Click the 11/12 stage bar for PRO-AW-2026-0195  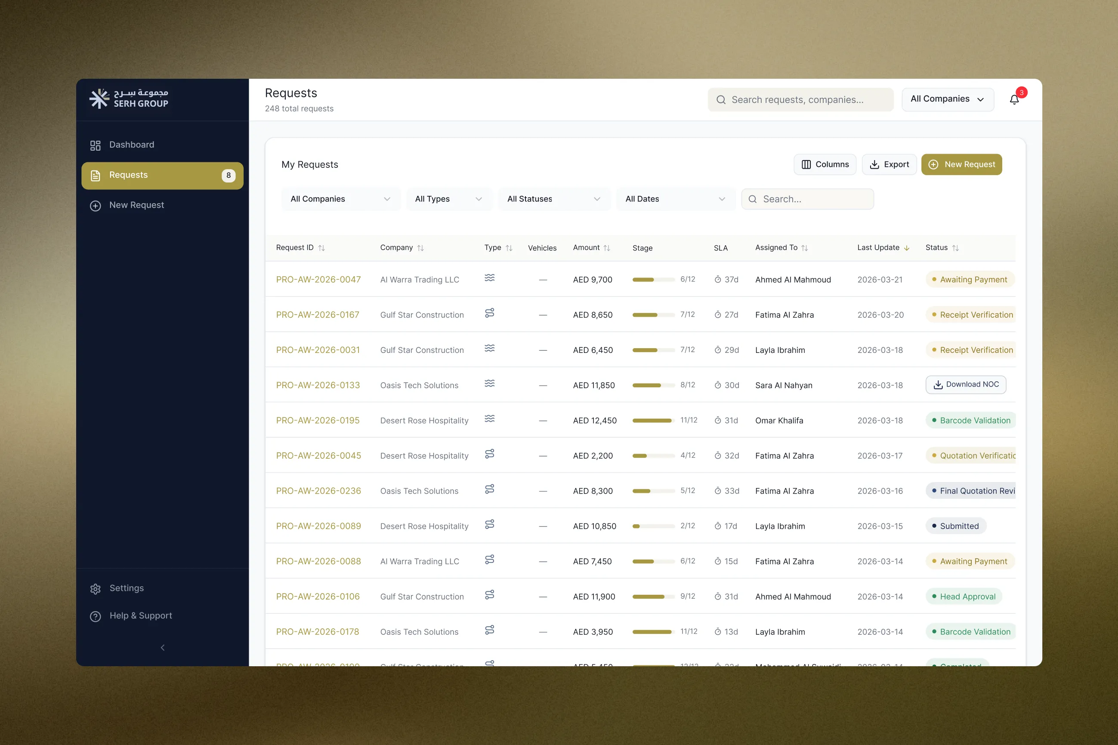click(x=654, y=420)
